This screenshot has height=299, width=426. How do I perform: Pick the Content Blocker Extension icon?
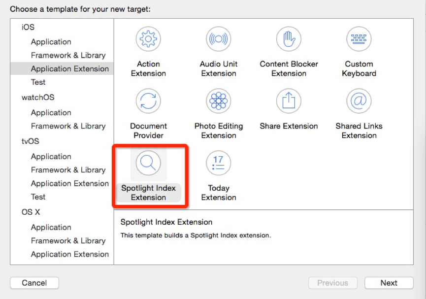[x=289, y=39]
